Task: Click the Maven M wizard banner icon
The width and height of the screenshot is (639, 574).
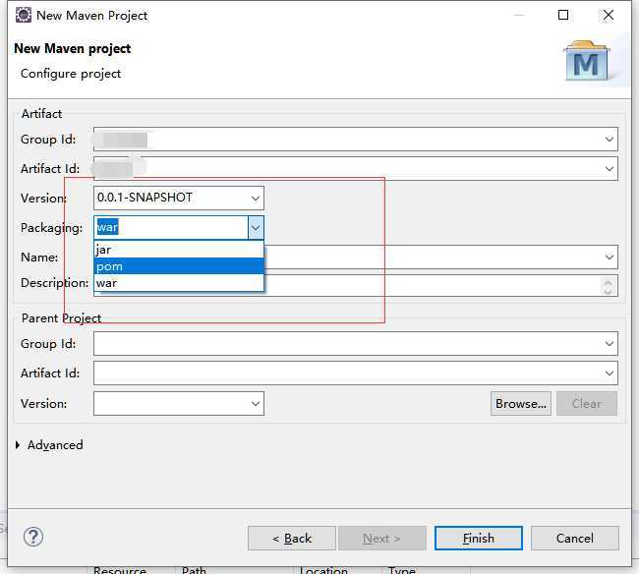Action: (x=587, y=60)
